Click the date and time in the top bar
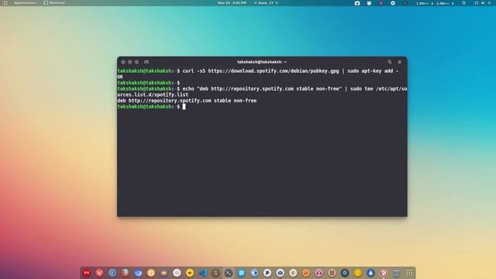The height and width of the screenshot is (279, 496). tap(232, 3)
